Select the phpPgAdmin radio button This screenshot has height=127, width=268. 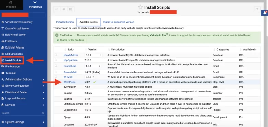pos(56,60)
